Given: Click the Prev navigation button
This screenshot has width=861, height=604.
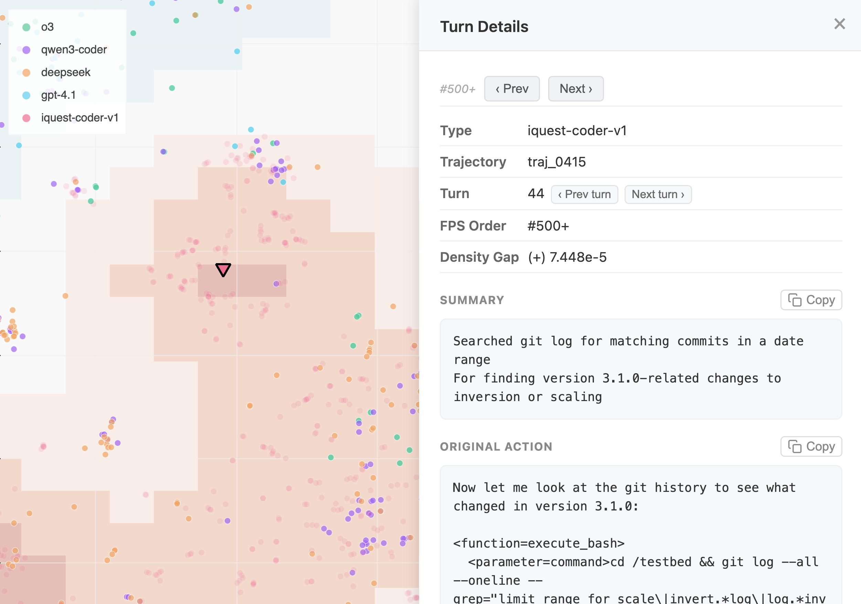Looking at the screenshot, I should (x=511, y=89).
